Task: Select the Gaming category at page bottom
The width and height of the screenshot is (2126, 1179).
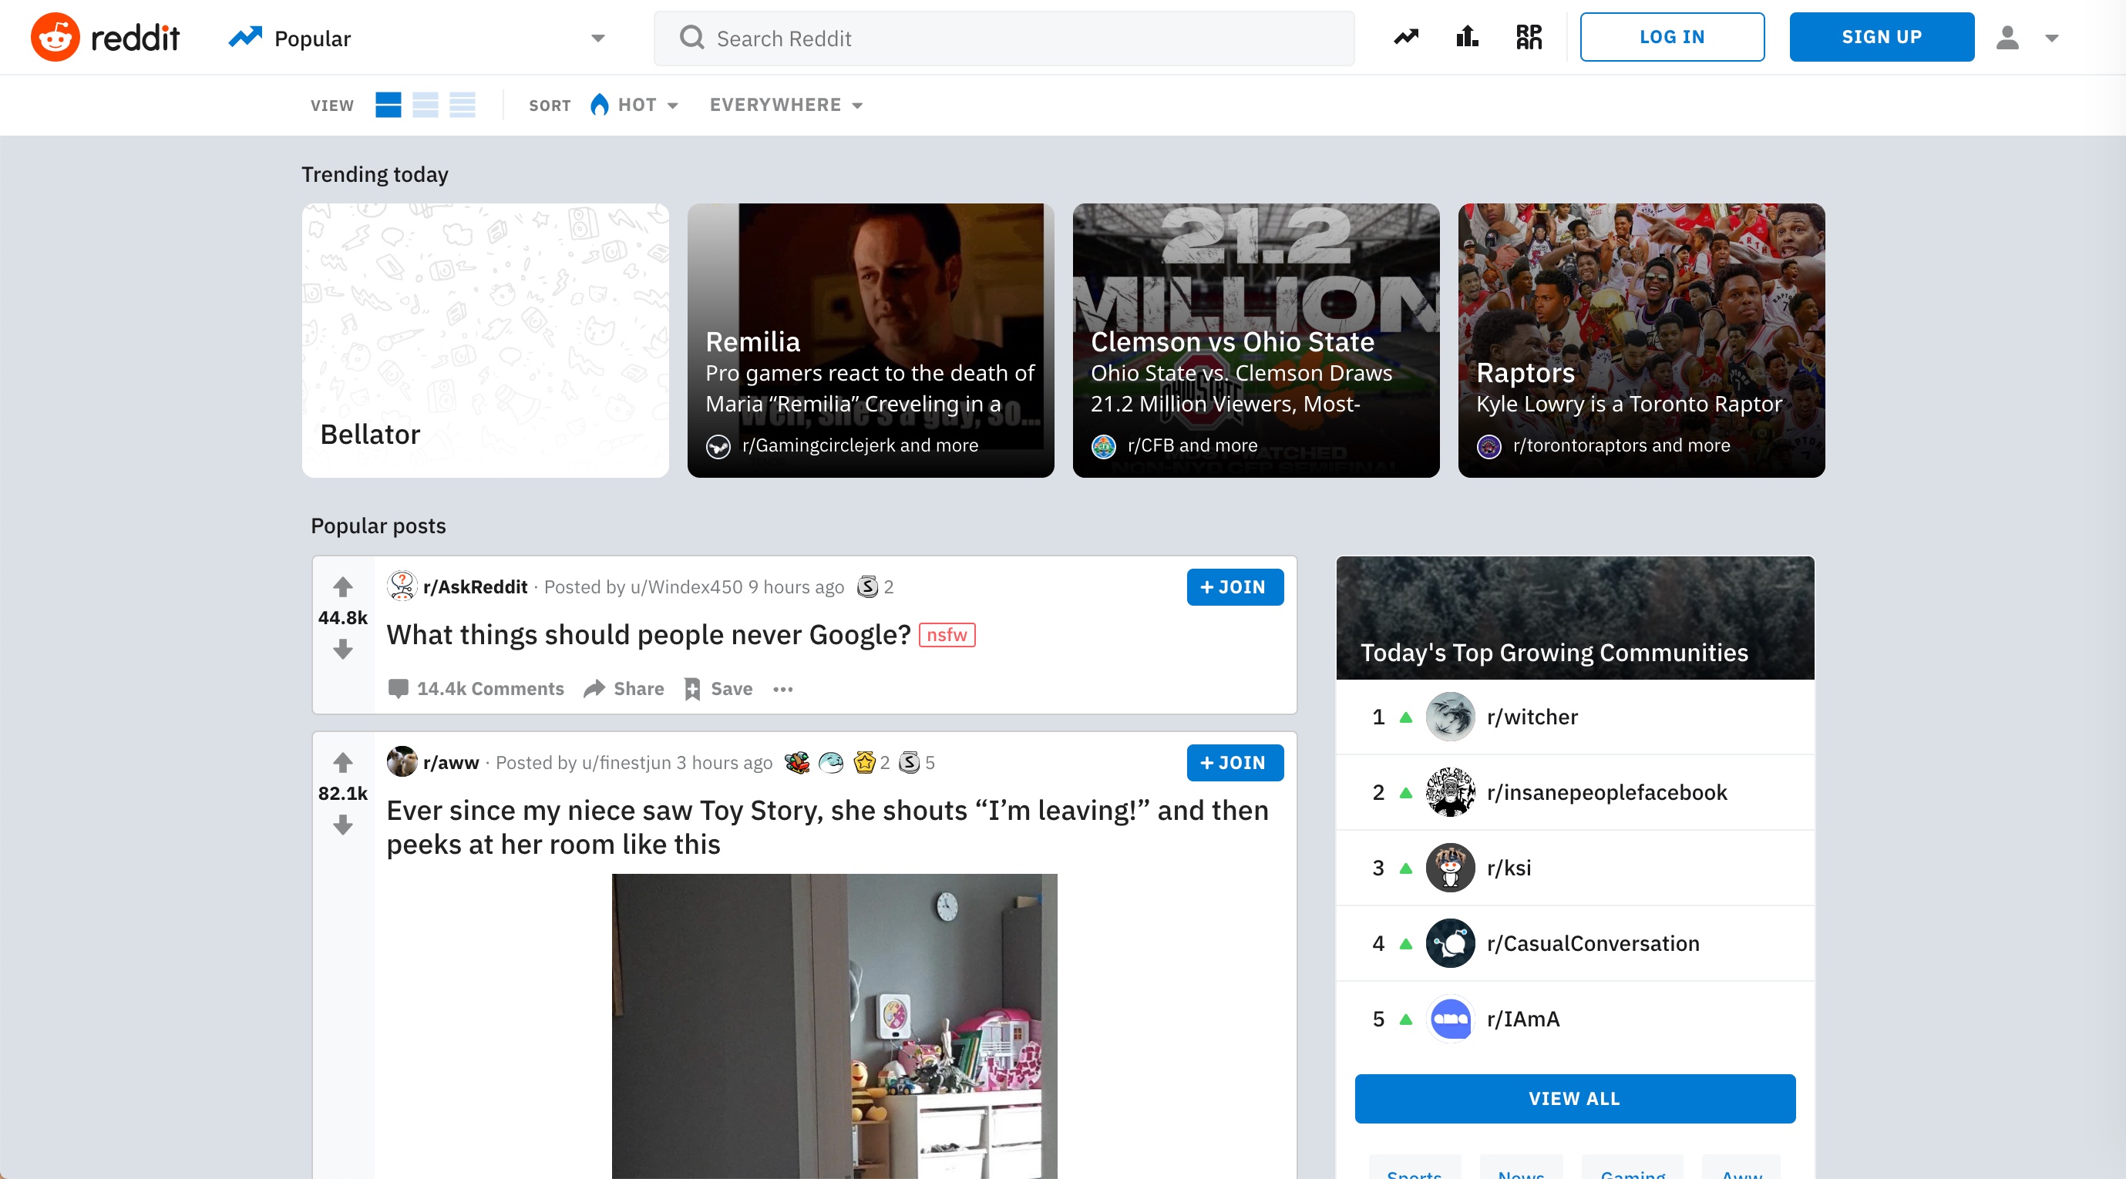Action: click(1632, 1174)
